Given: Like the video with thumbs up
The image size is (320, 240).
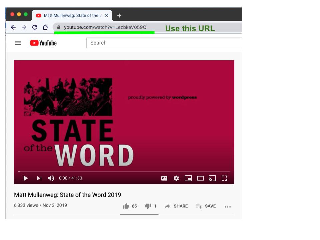Looking at the screenshot, I should pos(126,206).
